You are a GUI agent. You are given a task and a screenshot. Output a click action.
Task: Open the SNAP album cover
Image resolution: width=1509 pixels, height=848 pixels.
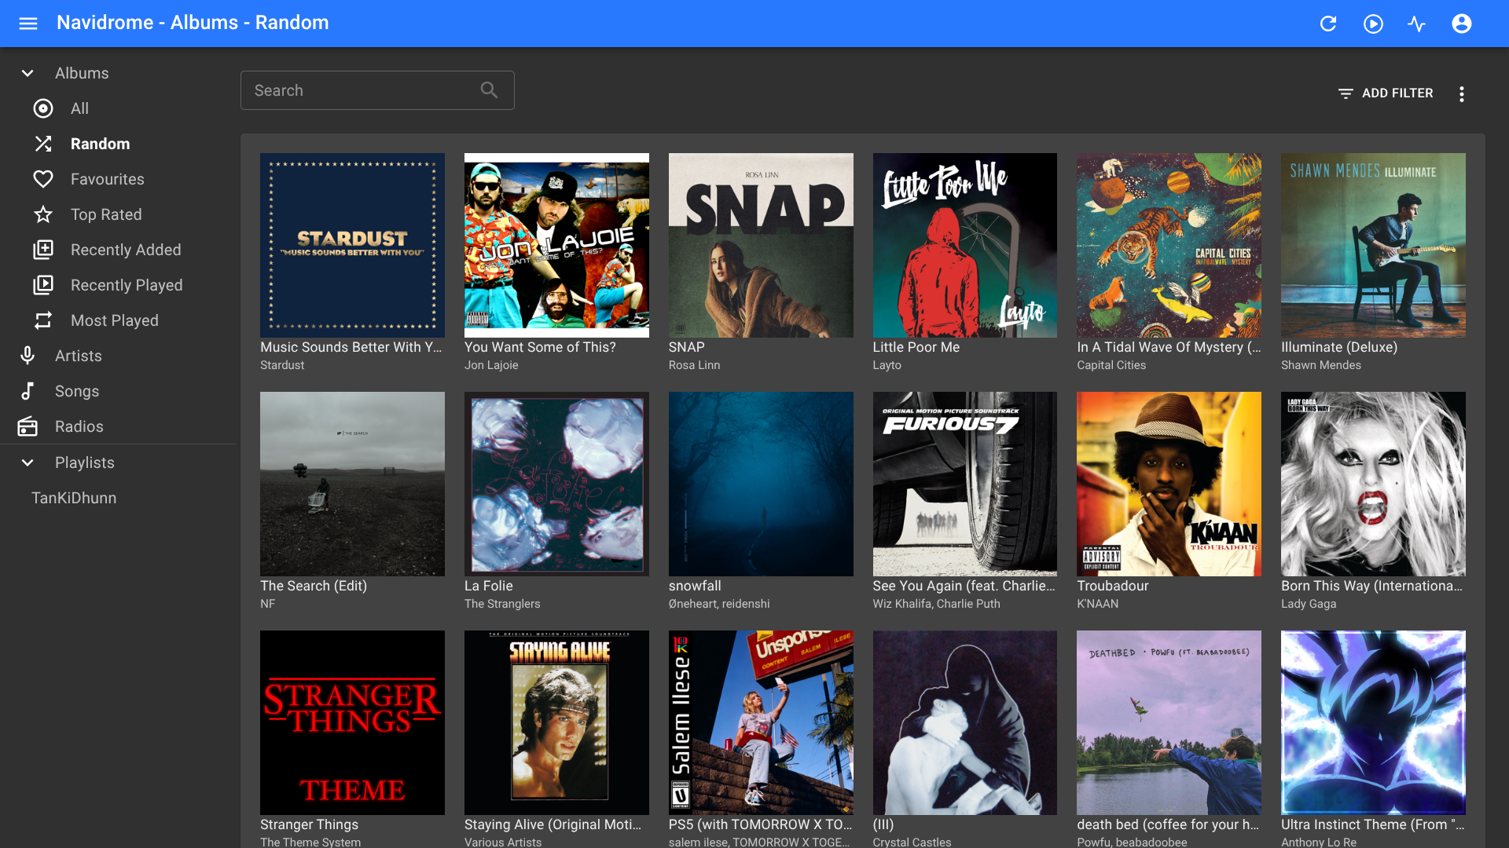[x=761, y=245]
